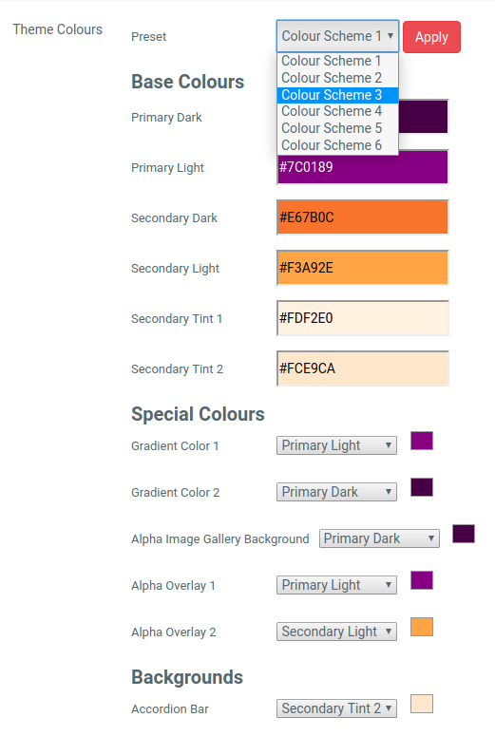Image resolution: width=495 pixels, height=736 pixels.
Task: Expand the Alpha Overlay 1 dropdown
Action: pyautogui.click(x=336, y=585)
